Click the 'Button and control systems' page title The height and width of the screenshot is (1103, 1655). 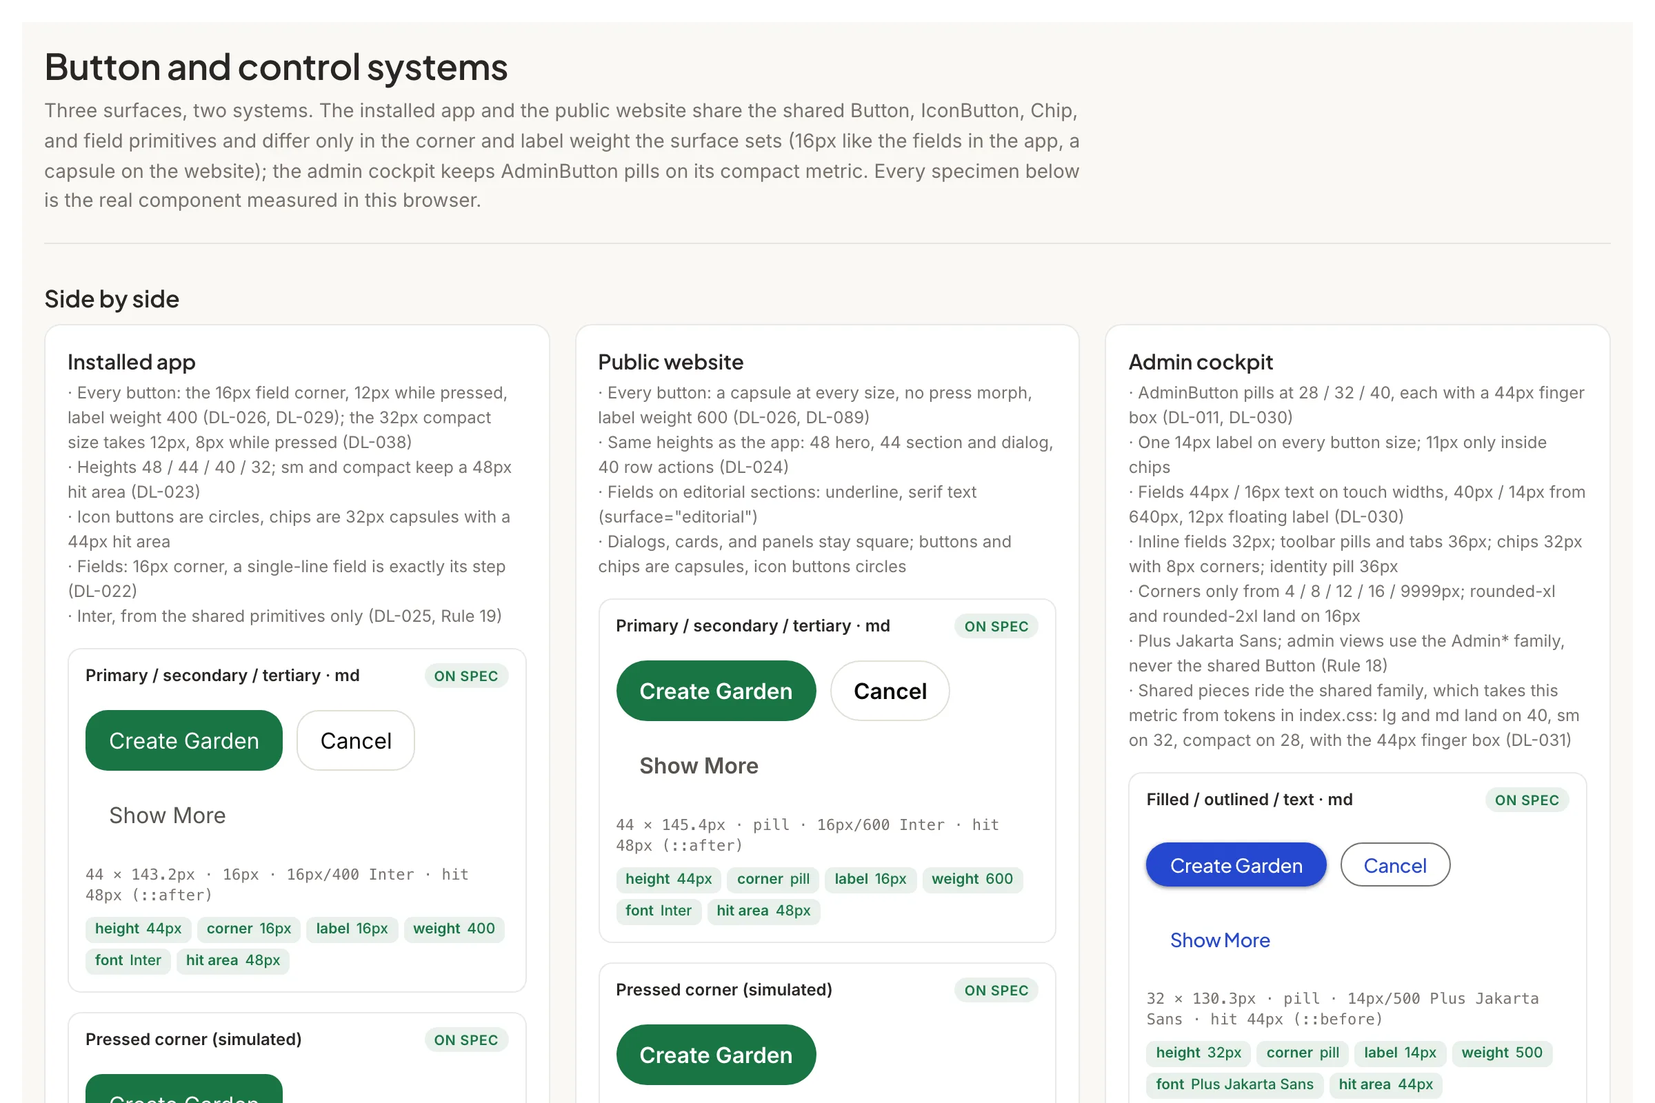click(x=276, y=67)
